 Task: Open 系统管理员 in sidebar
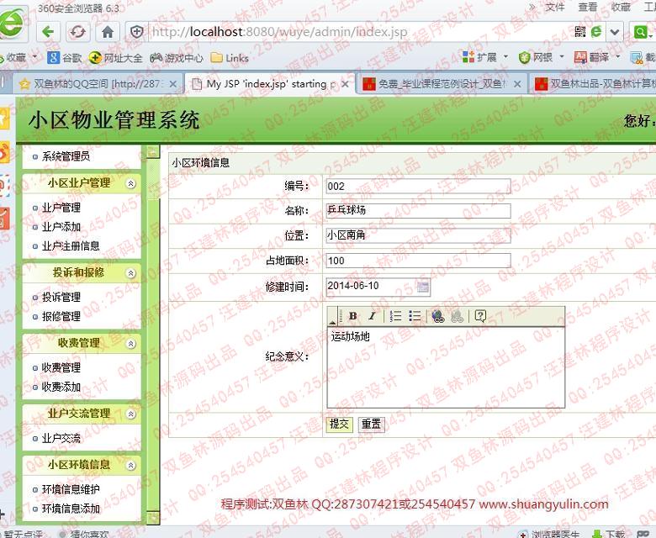coord(66,156)
